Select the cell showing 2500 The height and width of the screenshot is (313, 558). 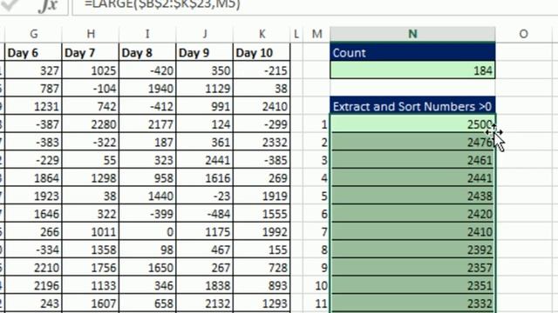(x=412, y=124)
